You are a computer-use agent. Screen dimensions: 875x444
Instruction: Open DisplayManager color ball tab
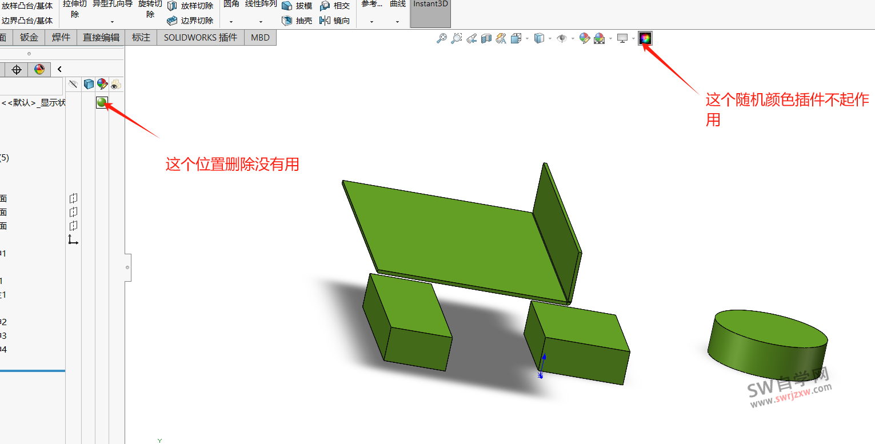point(39,70)
